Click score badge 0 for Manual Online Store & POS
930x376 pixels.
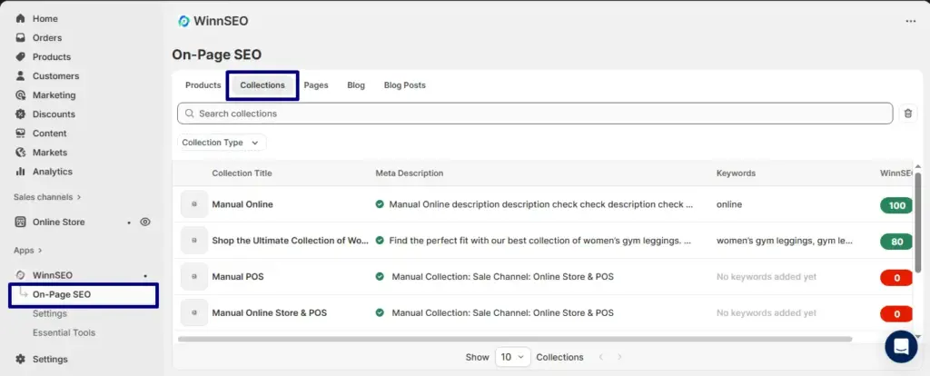(x=896, y=313)
